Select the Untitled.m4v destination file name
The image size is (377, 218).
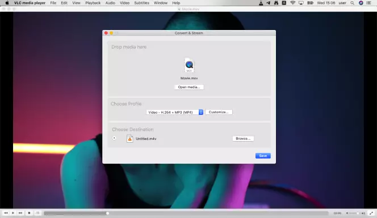pos(146,139)
